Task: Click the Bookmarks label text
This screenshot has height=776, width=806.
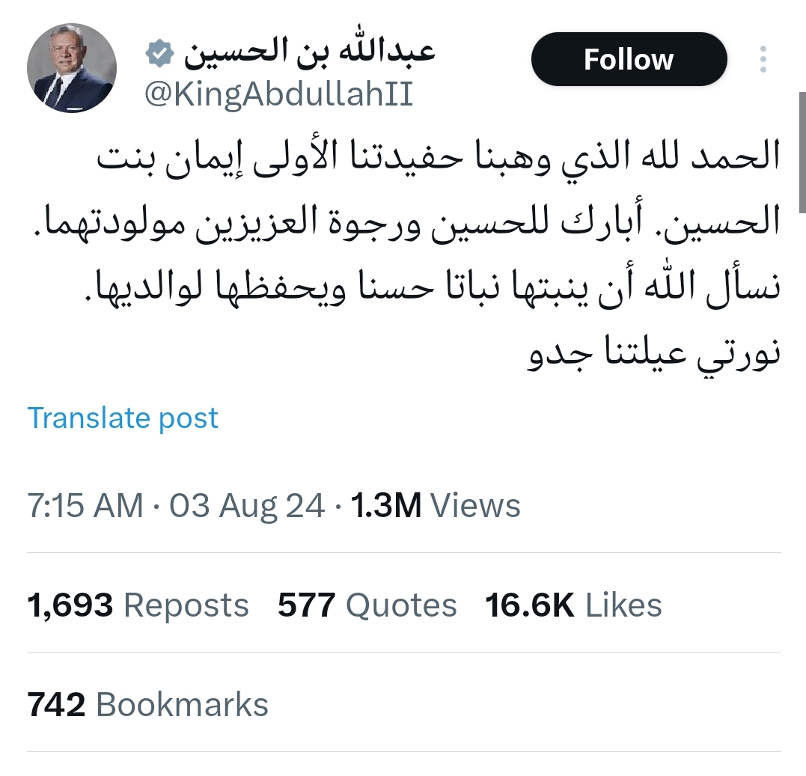Action: pyautogui.click(x=182, y=705)
